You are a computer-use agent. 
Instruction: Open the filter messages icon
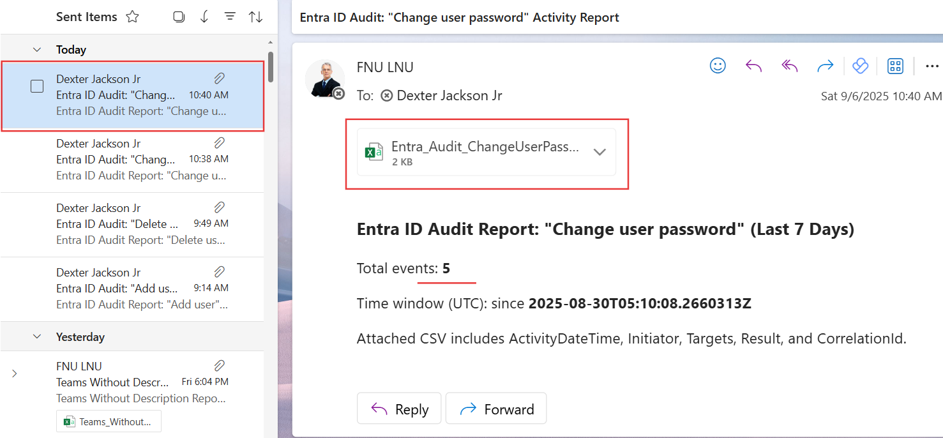[x=230, y=17]
